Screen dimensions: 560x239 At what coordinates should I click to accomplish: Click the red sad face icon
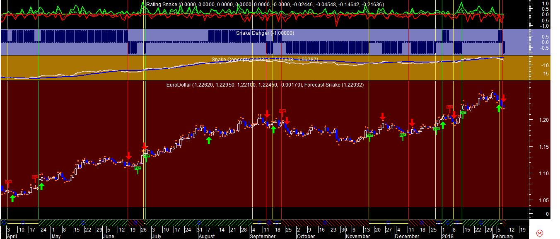tap(540, 233)
